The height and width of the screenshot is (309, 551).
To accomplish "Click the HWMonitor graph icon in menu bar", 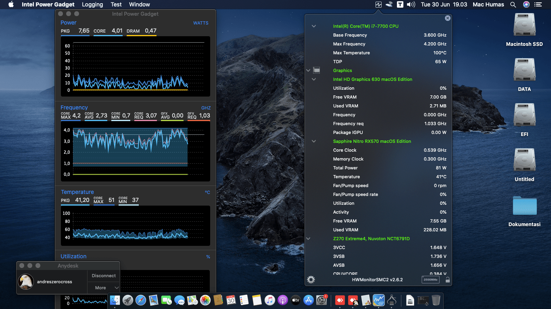I will point(378,4).
